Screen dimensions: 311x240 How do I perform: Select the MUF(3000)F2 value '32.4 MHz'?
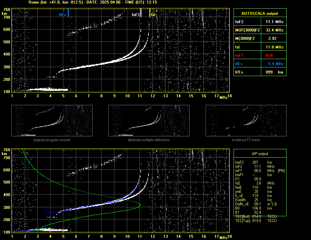point(274,30)
